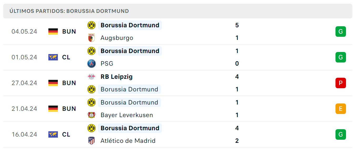This screenshot has width=356, height=151.
Task: Click the green G badge for the Augsburgo match
Action: (340, 32)
